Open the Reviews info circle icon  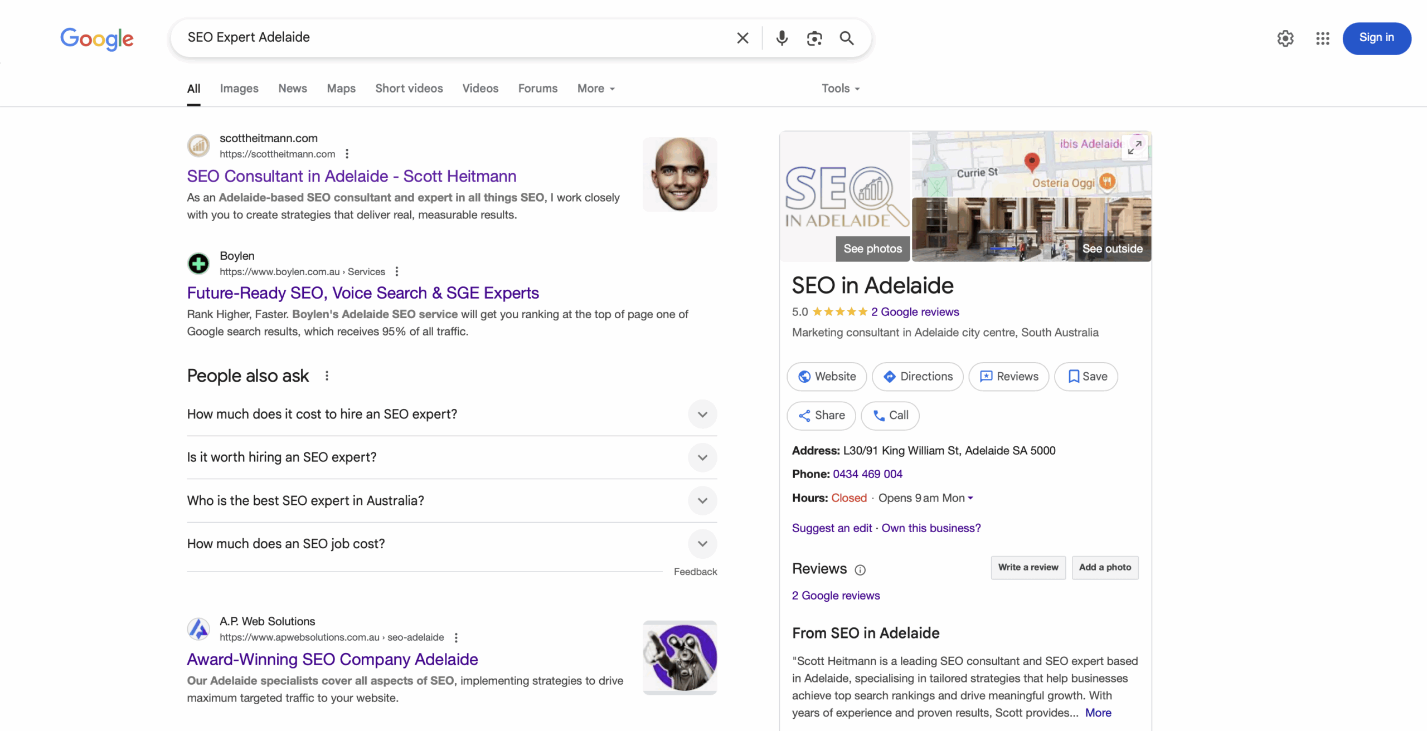click(860, 569)
